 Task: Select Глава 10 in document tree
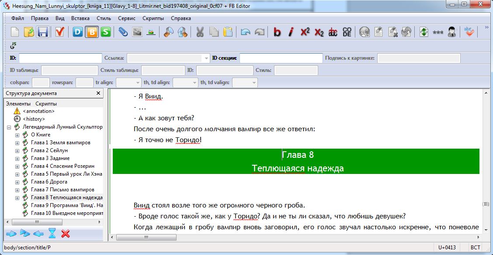(x=67, y=213)
